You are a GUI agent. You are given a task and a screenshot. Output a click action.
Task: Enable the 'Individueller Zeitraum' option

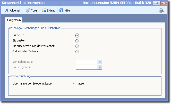pos(77,51)
